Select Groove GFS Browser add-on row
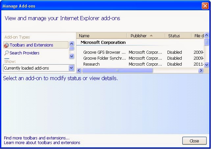211x149 pixels. [140, 52]
